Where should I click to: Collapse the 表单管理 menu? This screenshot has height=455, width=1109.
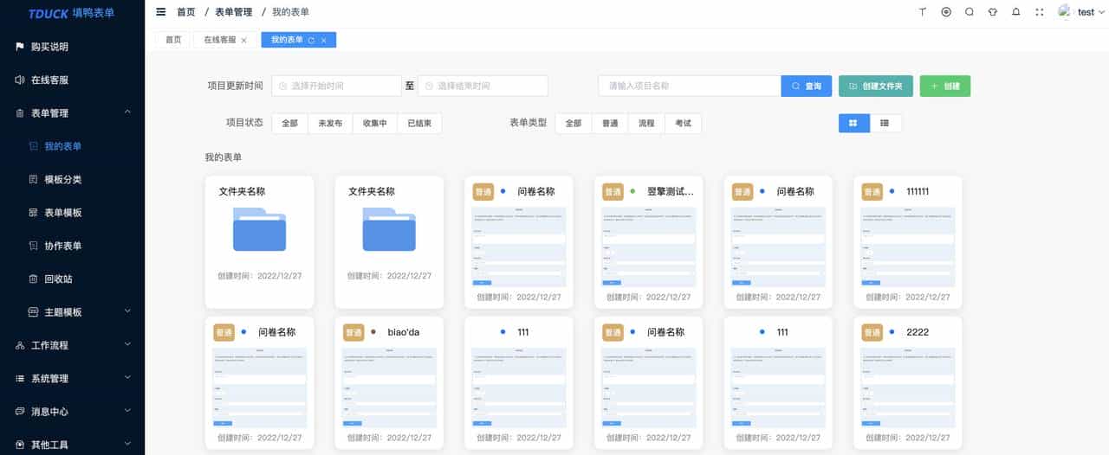pos(127,112)
